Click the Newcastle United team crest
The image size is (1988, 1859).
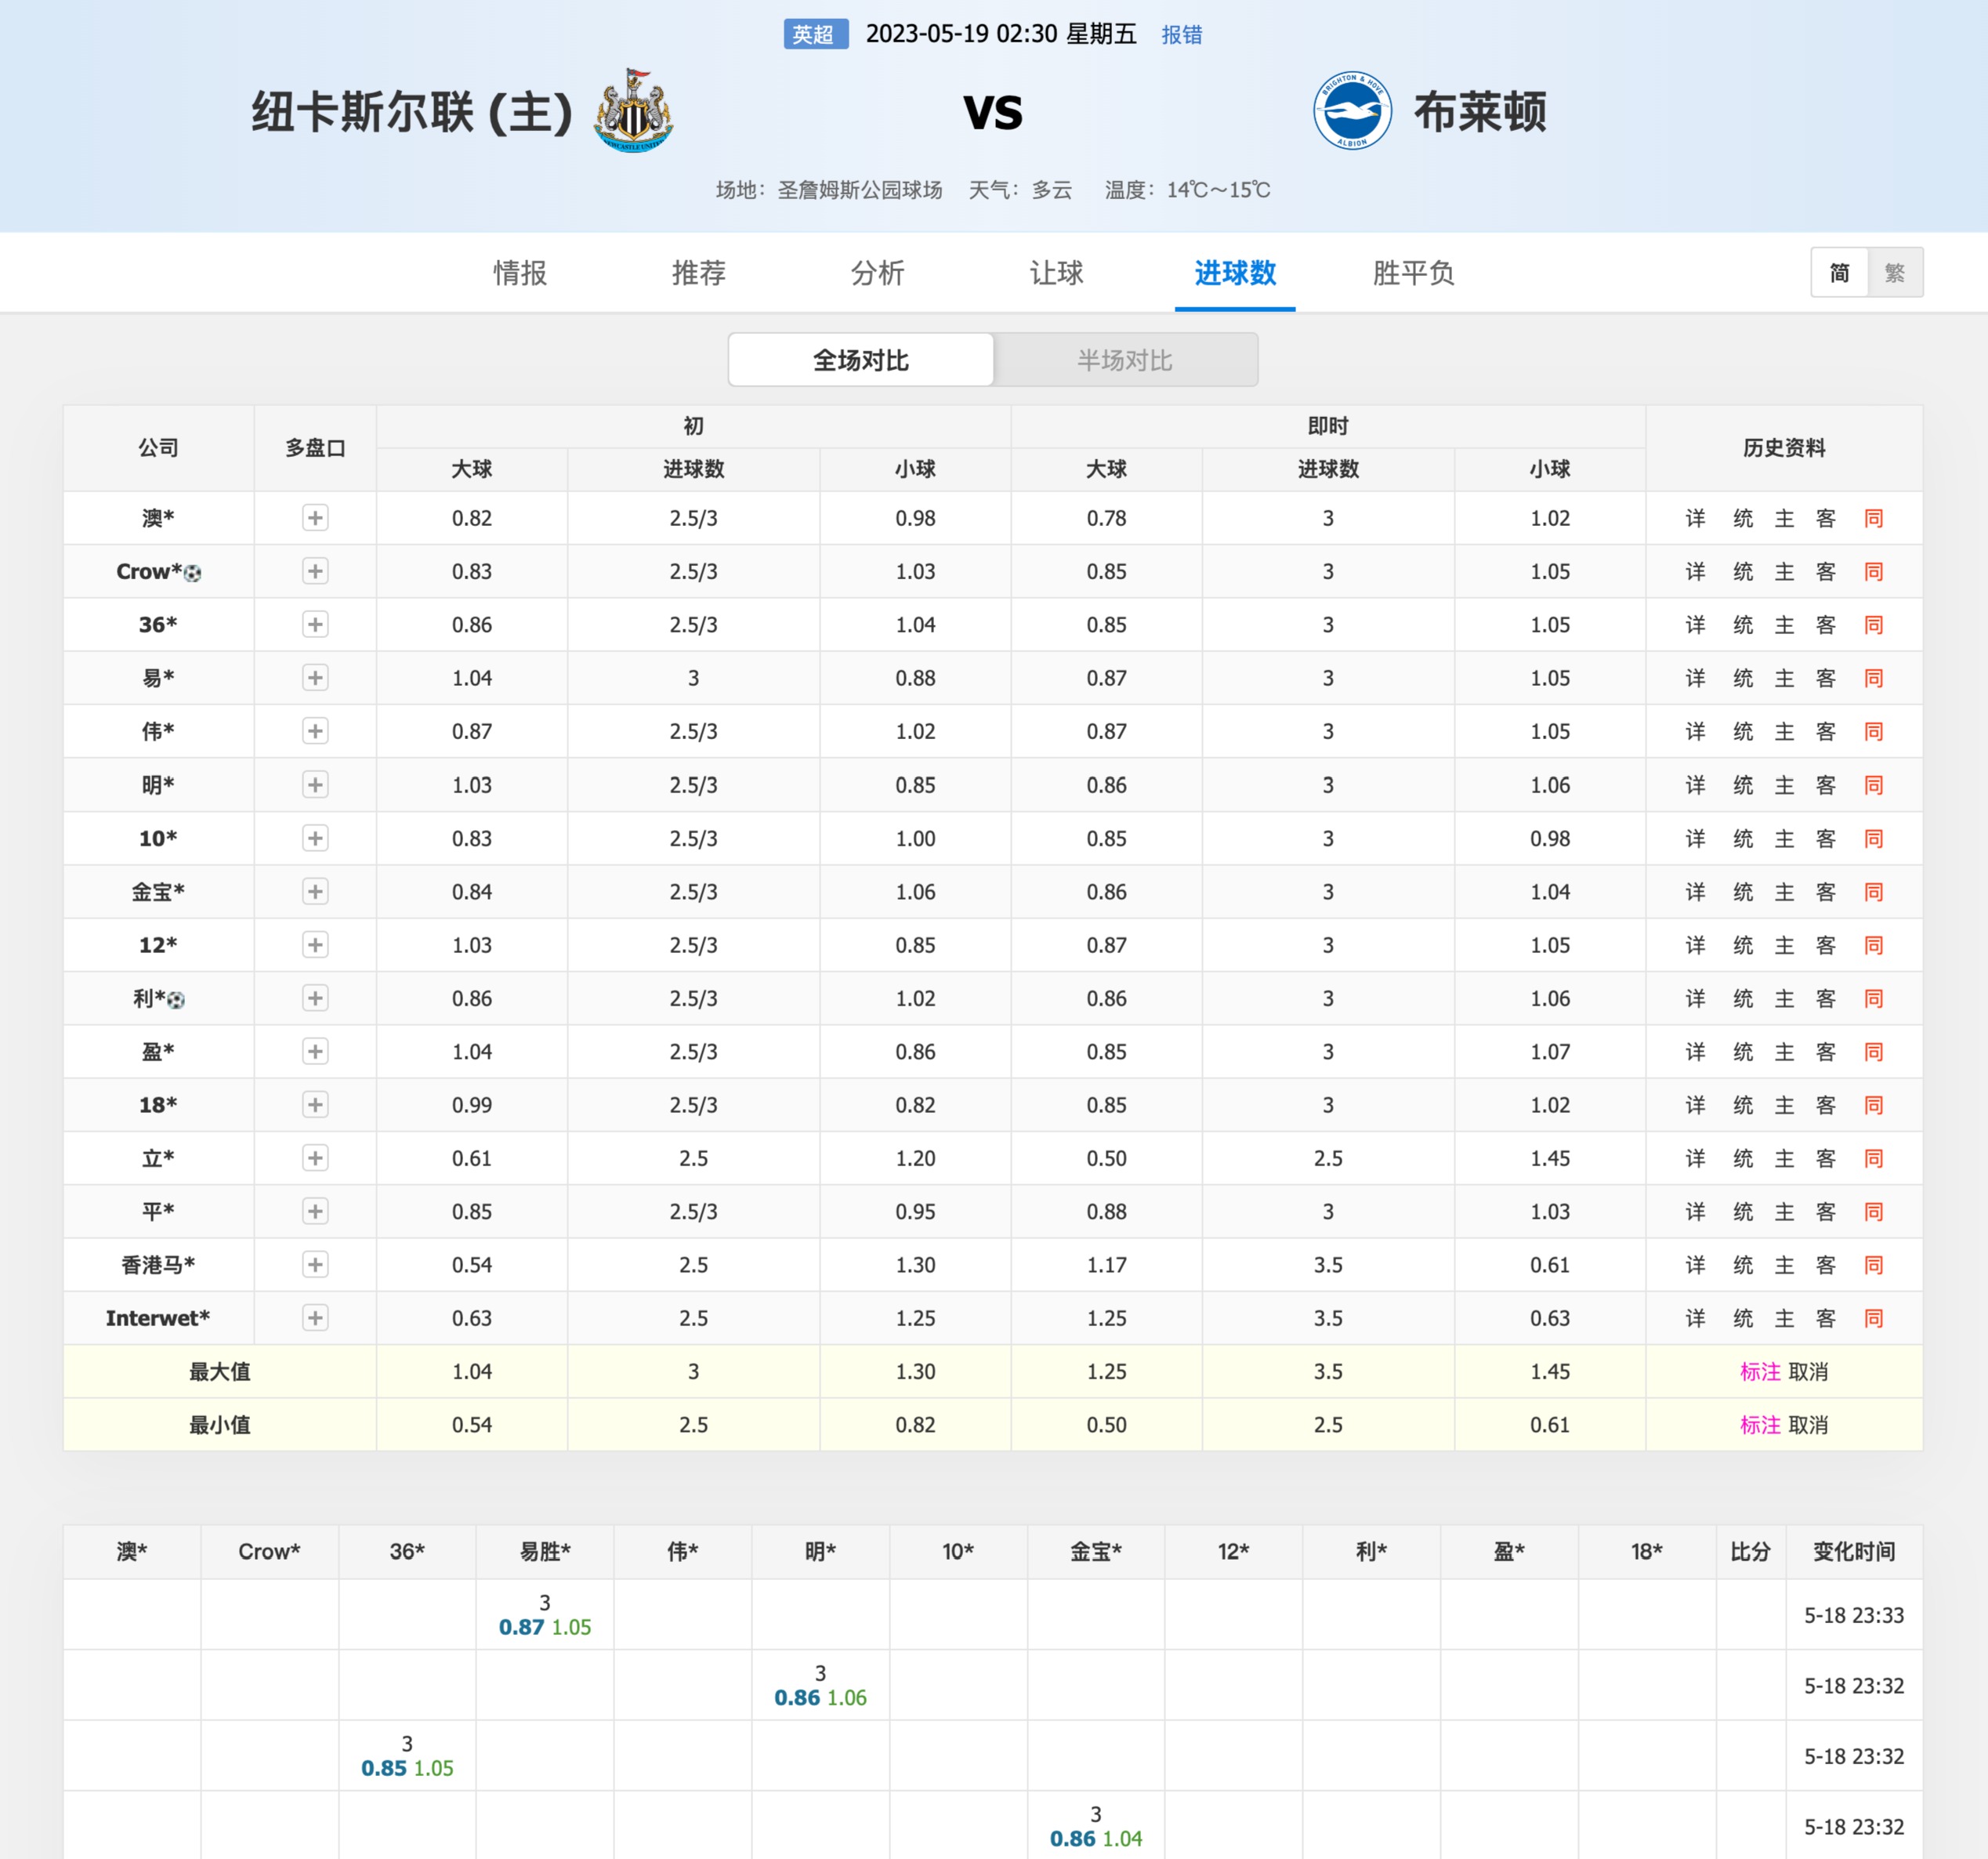(633, 111)
